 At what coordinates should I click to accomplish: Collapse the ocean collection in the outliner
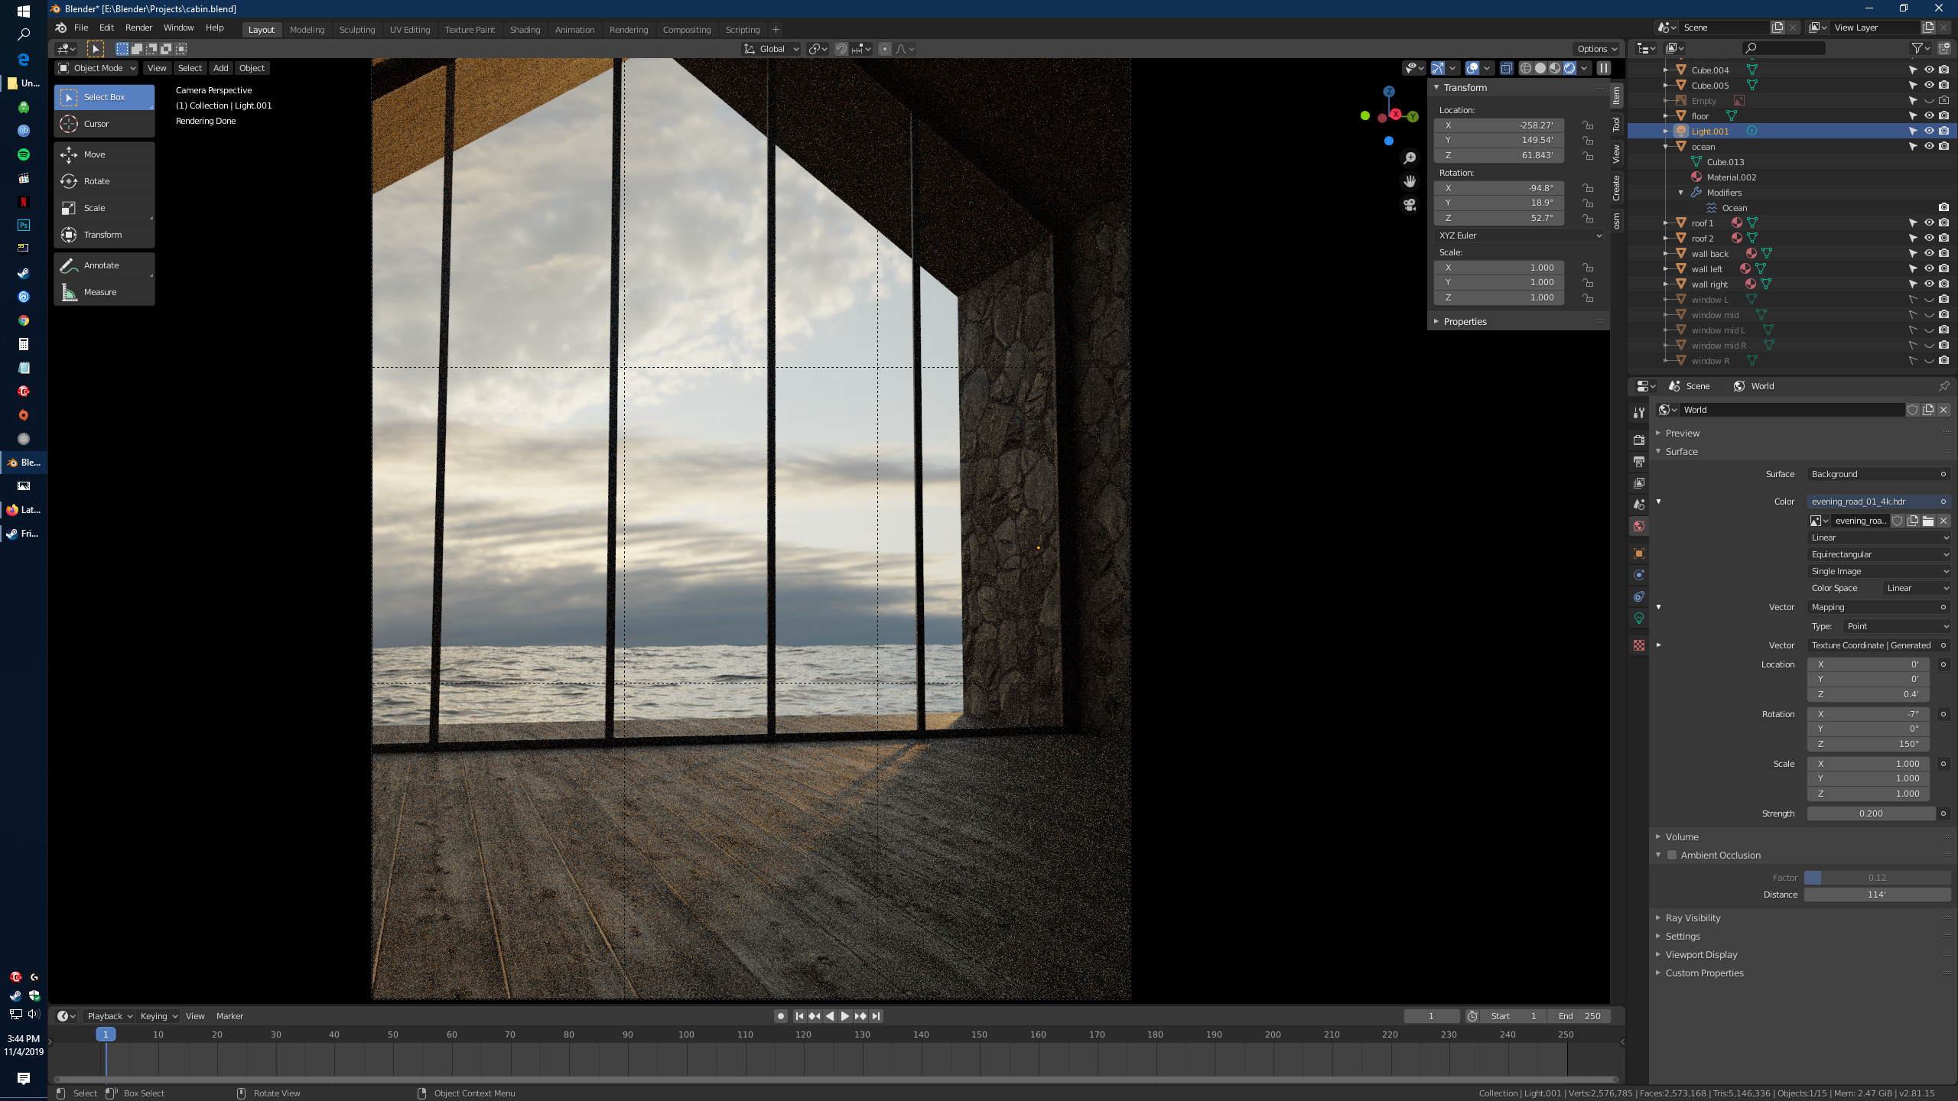(1665, 146)
